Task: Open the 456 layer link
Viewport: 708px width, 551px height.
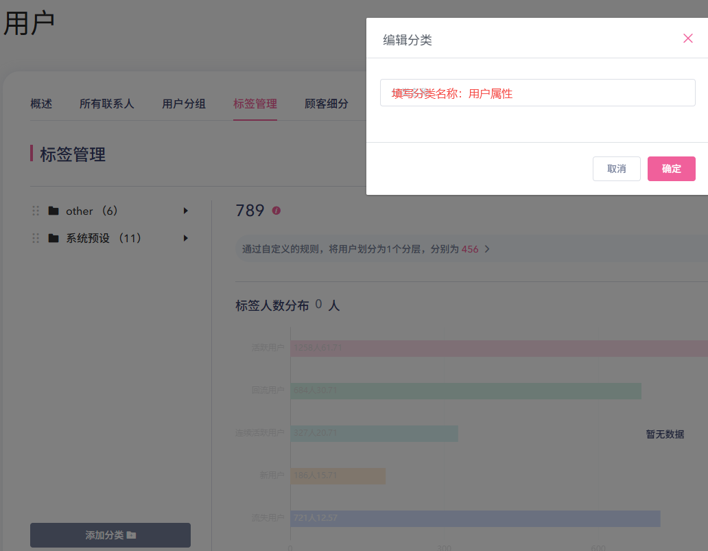Action: pos(469,249)
